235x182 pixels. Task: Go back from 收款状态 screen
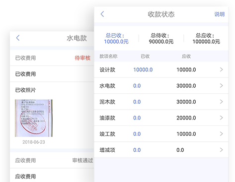coord(102,14)
